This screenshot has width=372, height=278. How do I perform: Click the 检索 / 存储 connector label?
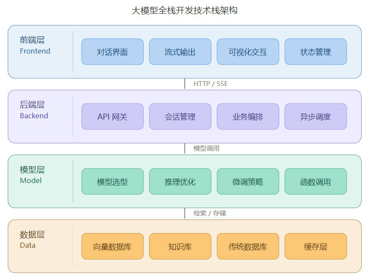pos(210,213)
